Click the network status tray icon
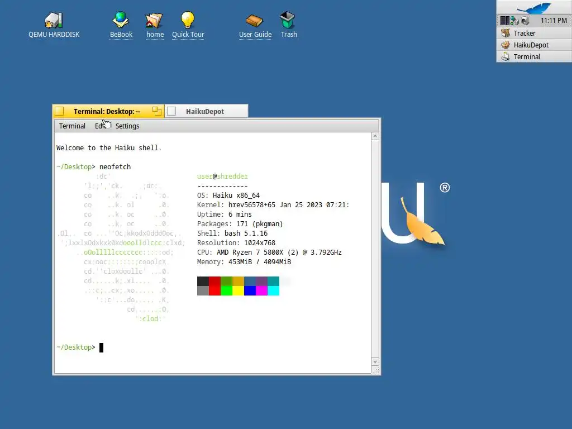This screenshot has height=429, width=572. pos(514,21)
